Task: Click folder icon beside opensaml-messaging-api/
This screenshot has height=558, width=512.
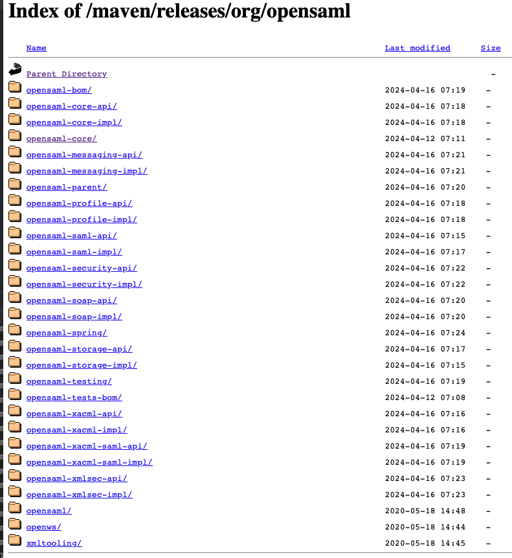Action: [x=15, y=151]
